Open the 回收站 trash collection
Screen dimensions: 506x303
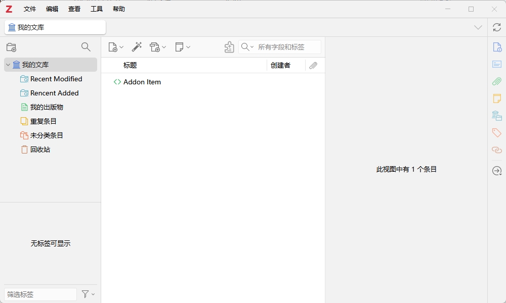[x=39, y=149]
